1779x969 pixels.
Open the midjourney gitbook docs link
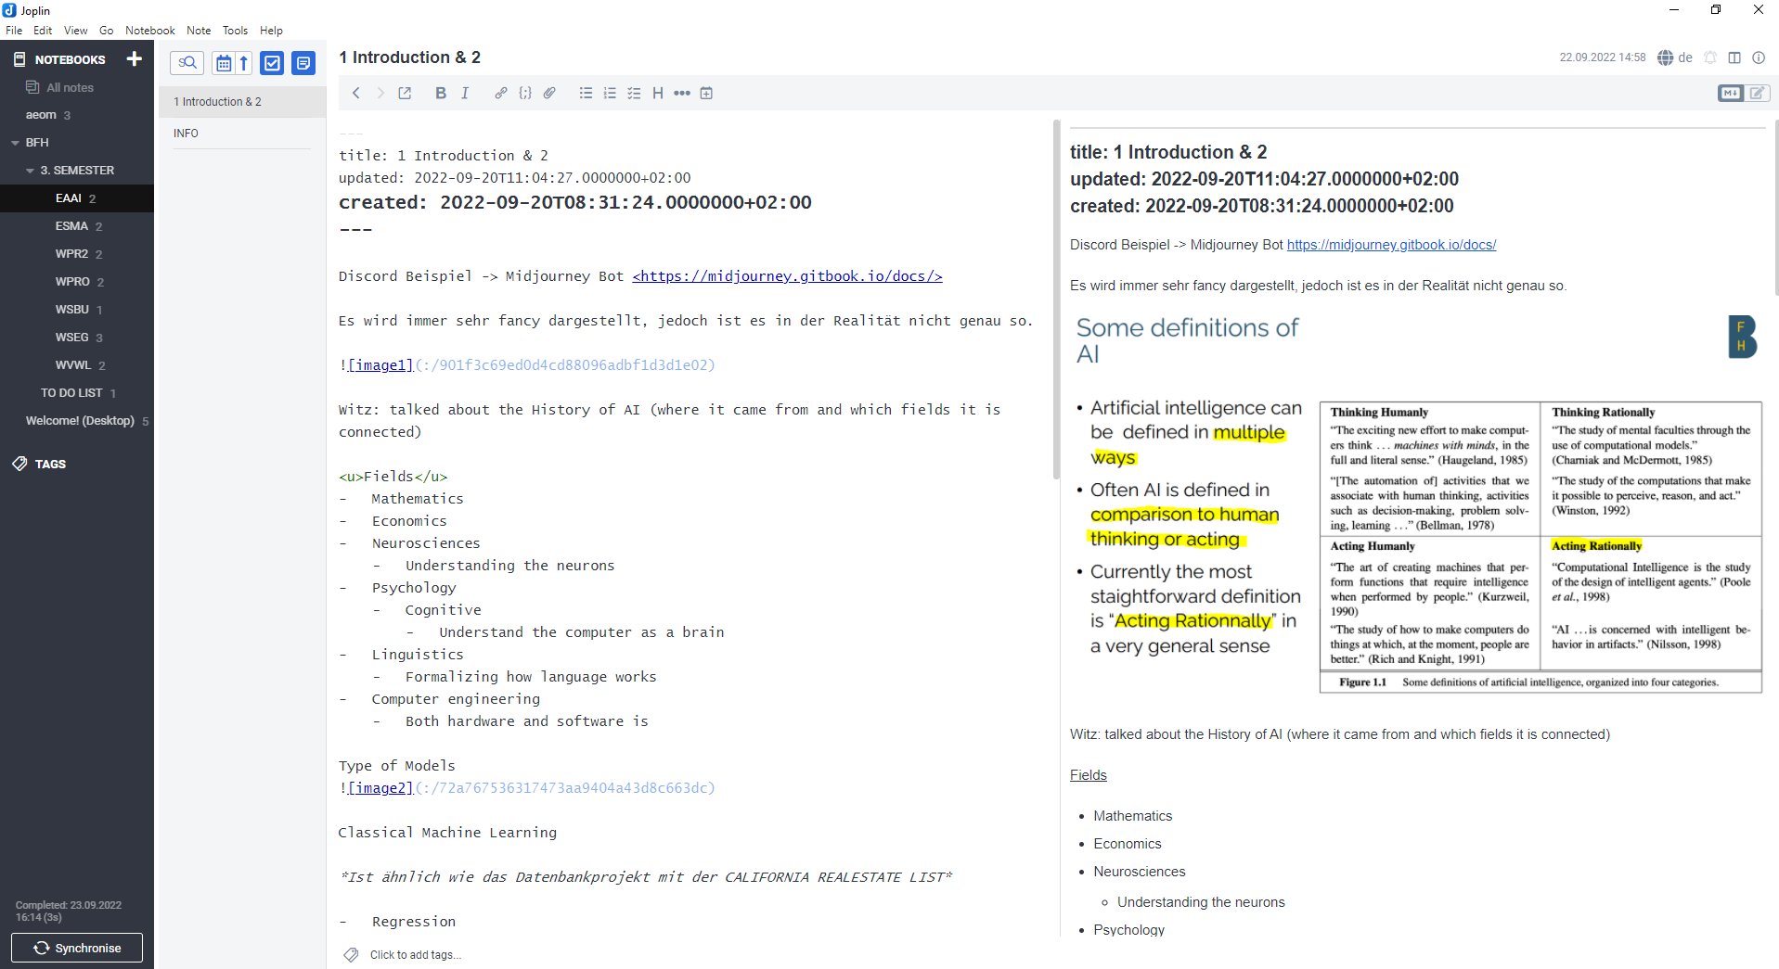click(1391, 244)
